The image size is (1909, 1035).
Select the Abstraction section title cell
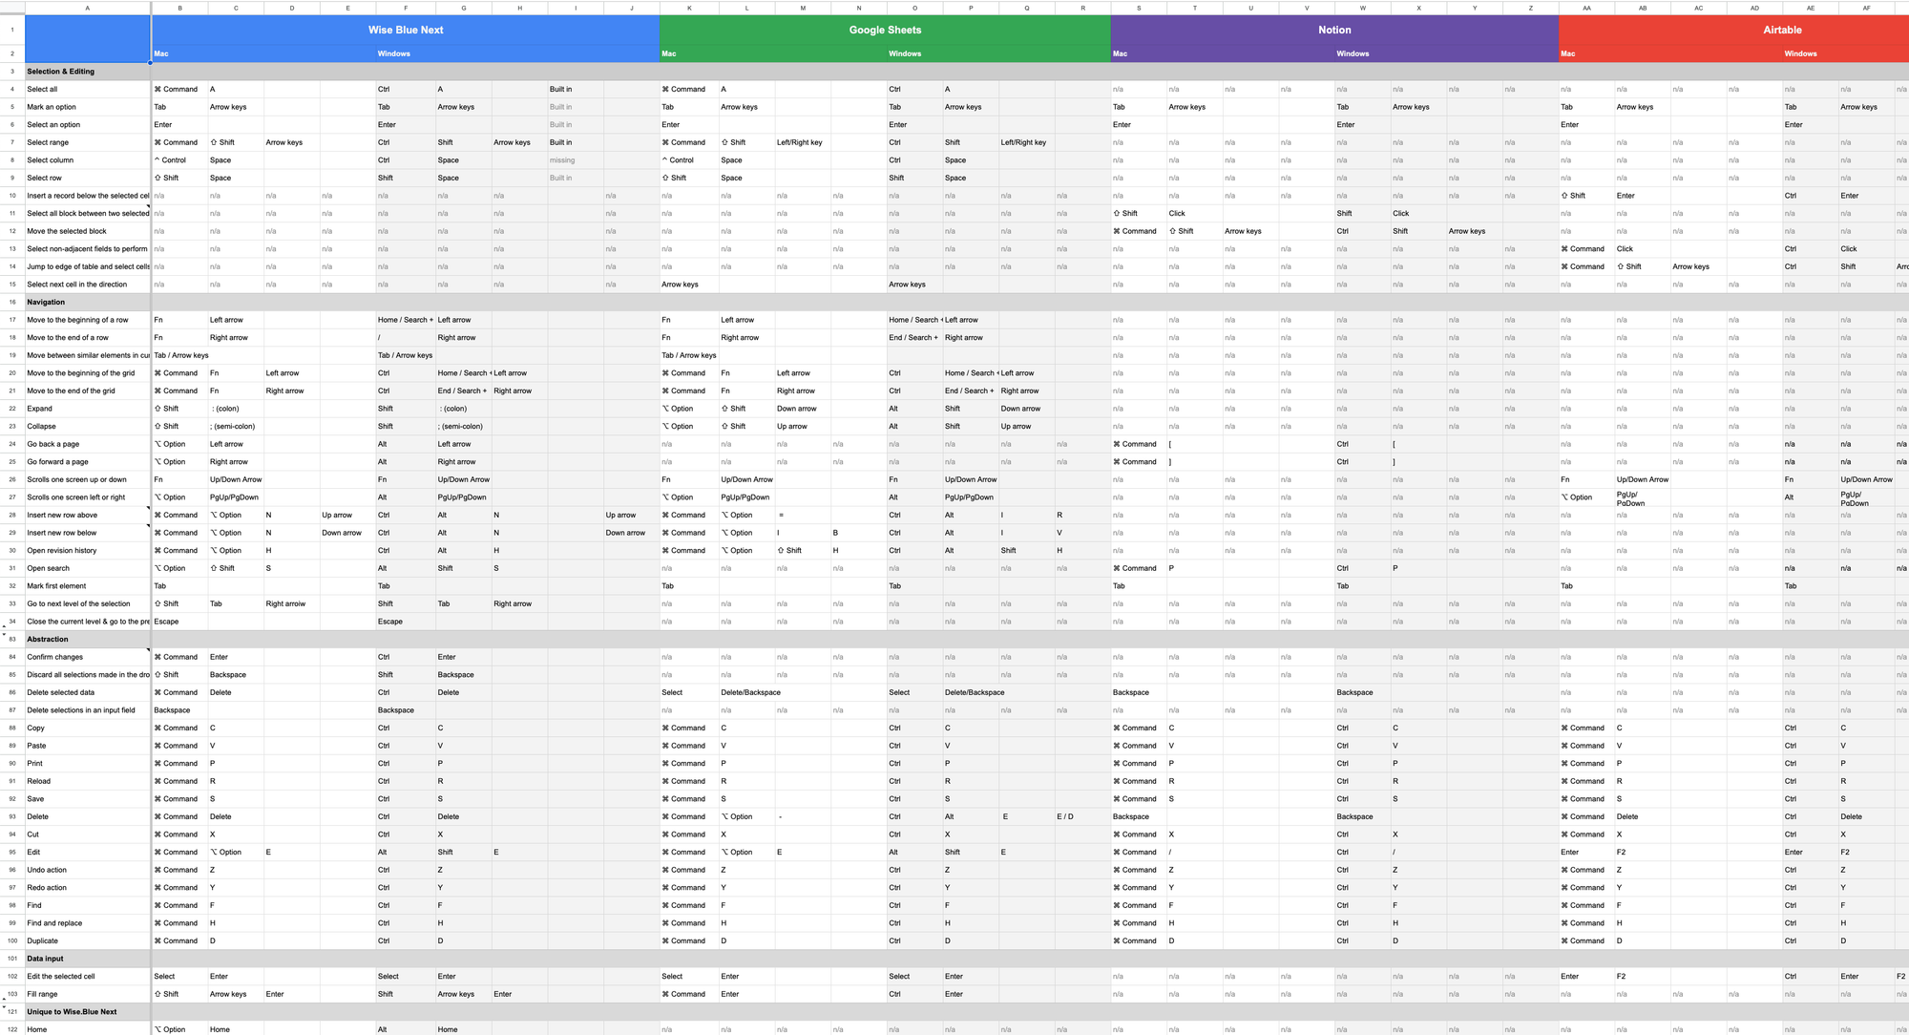pos(48,640)
